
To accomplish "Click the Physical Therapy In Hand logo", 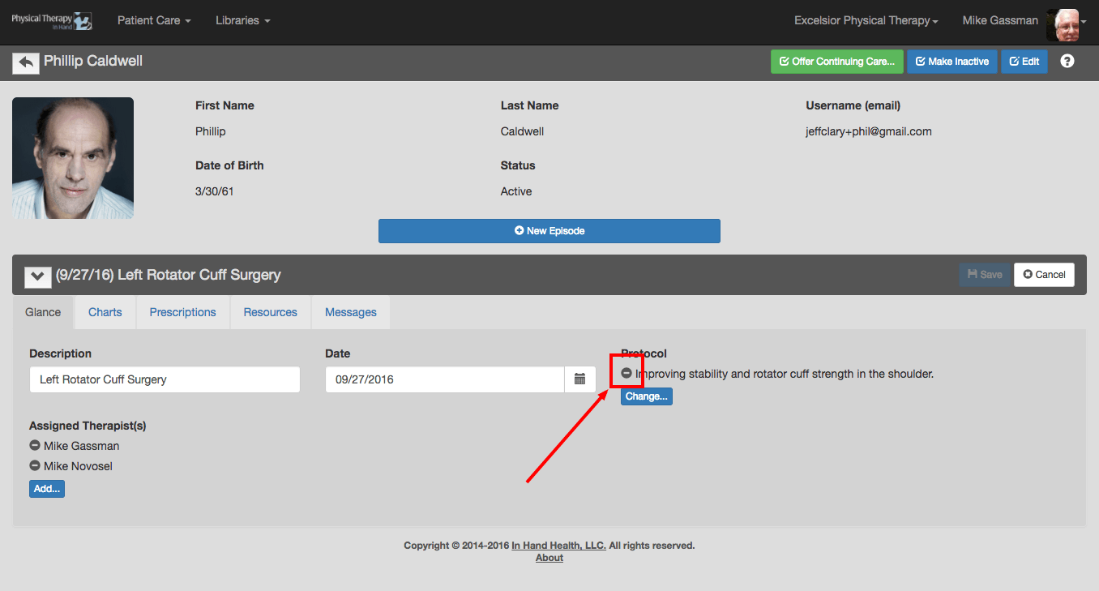I will [x=51, y=21].
